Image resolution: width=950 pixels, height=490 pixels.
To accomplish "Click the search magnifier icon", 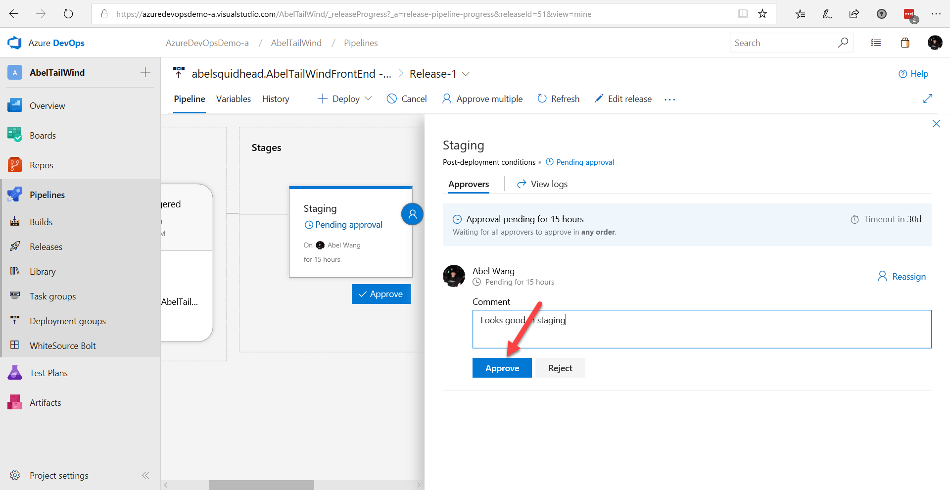I will coord(843,43).
